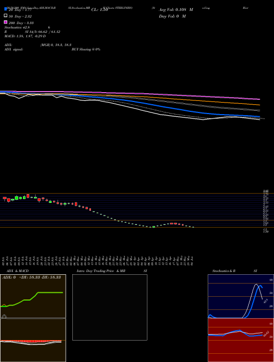Click the white 50 Day legend swatch
Image resolution: width=274 pixels, height=362 pixels.
click(x=5, y=15)
